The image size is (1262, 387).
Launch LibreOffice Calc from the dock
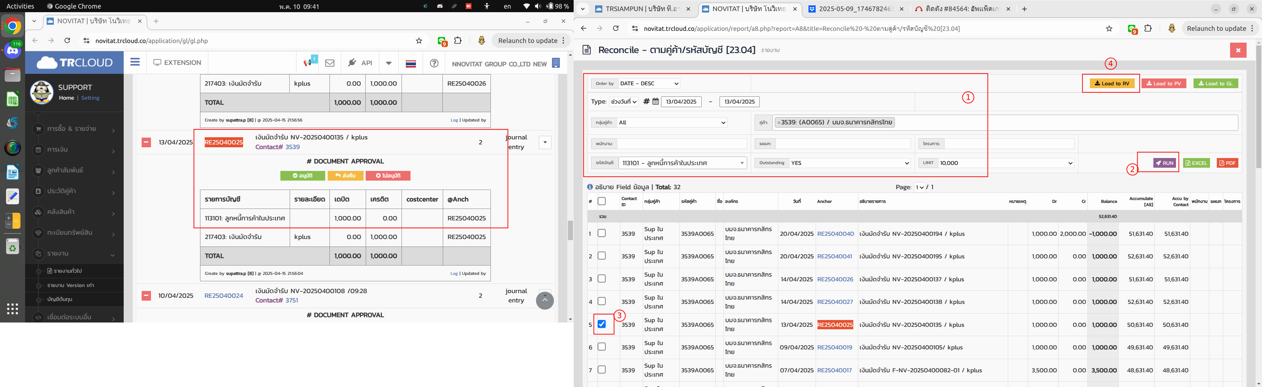click(13, 100)
